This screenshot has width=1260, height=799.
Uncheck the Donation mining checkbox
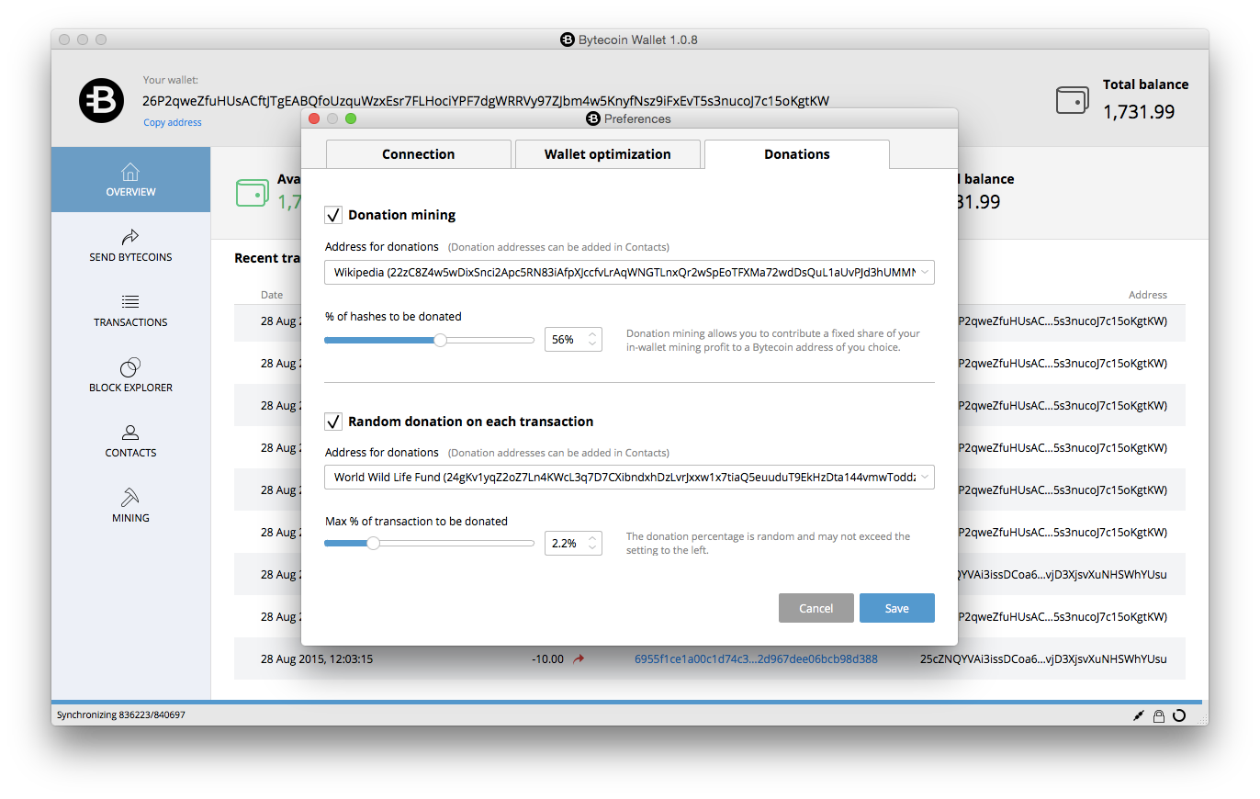(333, 215)
